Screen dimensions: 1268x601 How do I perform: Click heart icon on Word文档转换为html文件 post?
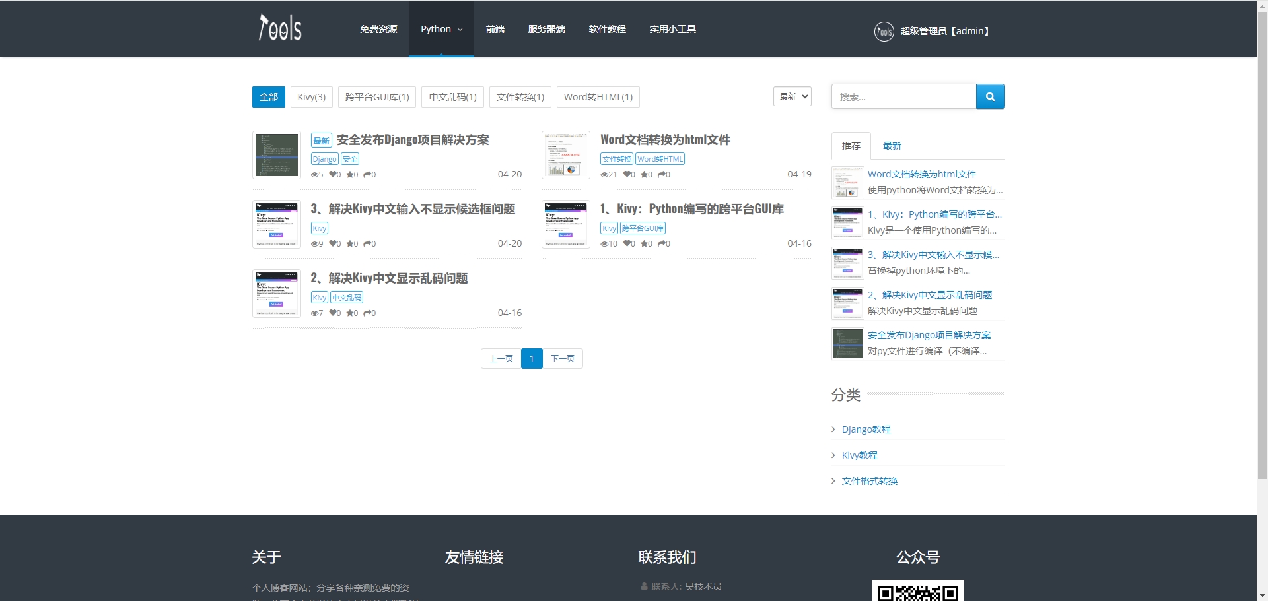627,175
